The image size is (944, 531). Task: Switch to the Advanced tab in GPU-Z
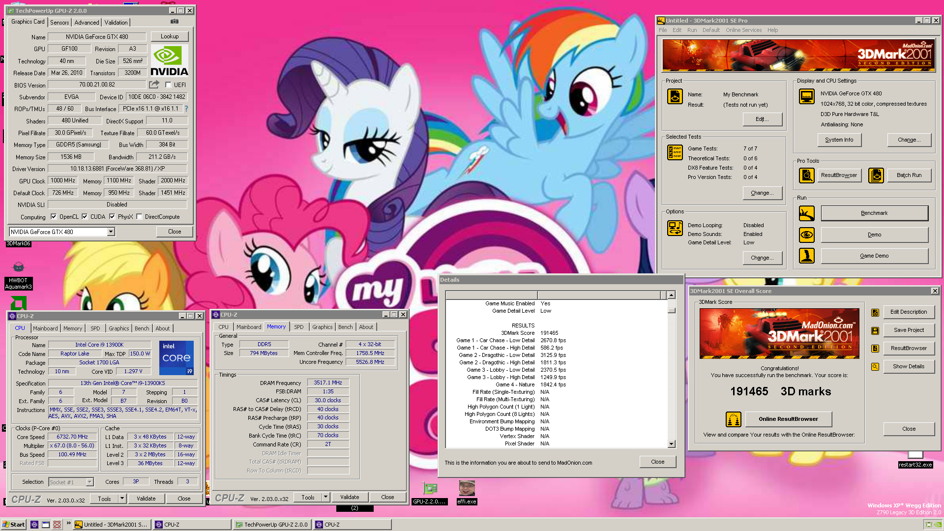87,22
